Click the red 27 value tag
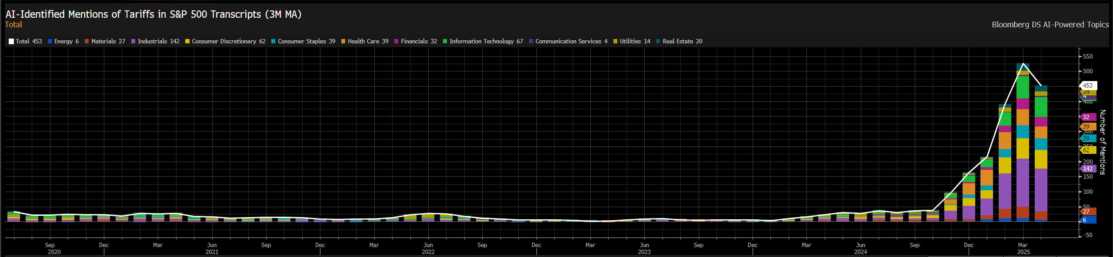This screenshot has width=1113, height=257. [x=1088, y=211]
